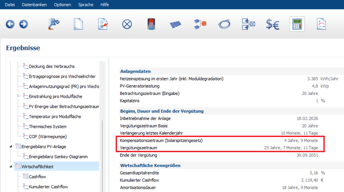Collapse the Wirtschaftlichkeit tree branch
This screenshot has height=192, width=344.
(x=11, y=167)
